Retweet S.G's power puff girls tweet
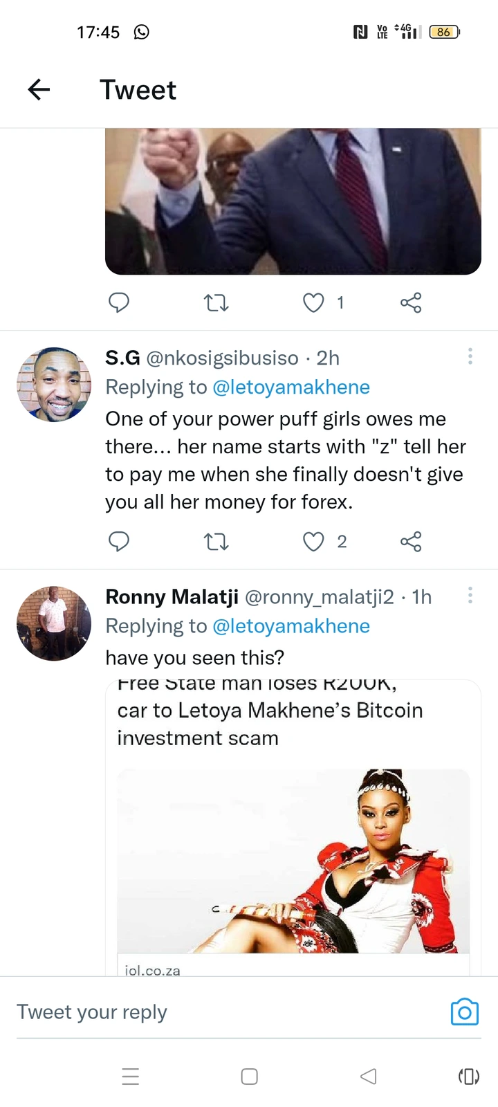This screenshot has width=498, height=1107. coord(216,542)
